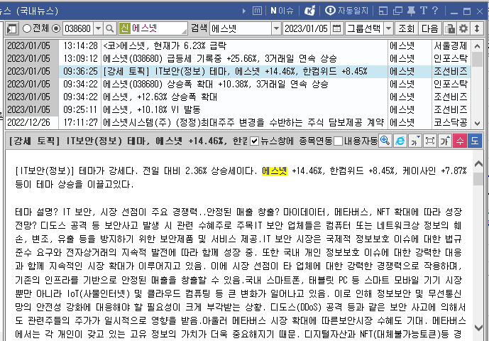Click the article pane scrollbar thumb

coord(478,179)
